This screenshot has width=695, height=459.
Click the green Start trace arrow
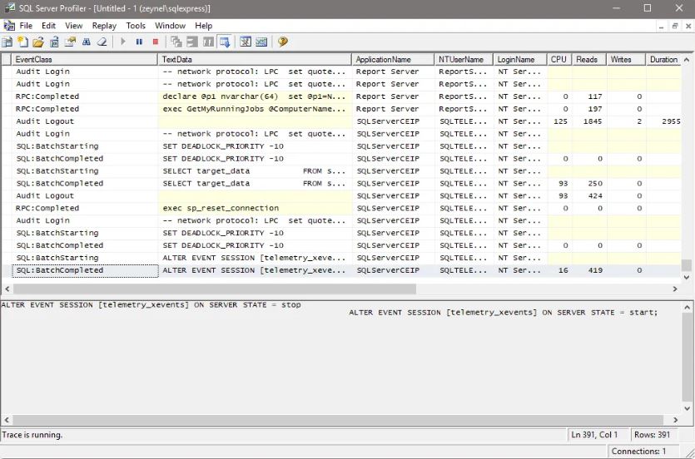coord(123,42)
